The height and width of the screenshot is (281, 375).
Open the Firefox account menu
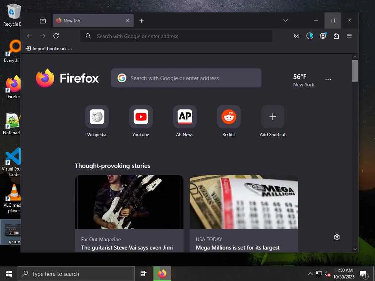[x=323, y=36]
